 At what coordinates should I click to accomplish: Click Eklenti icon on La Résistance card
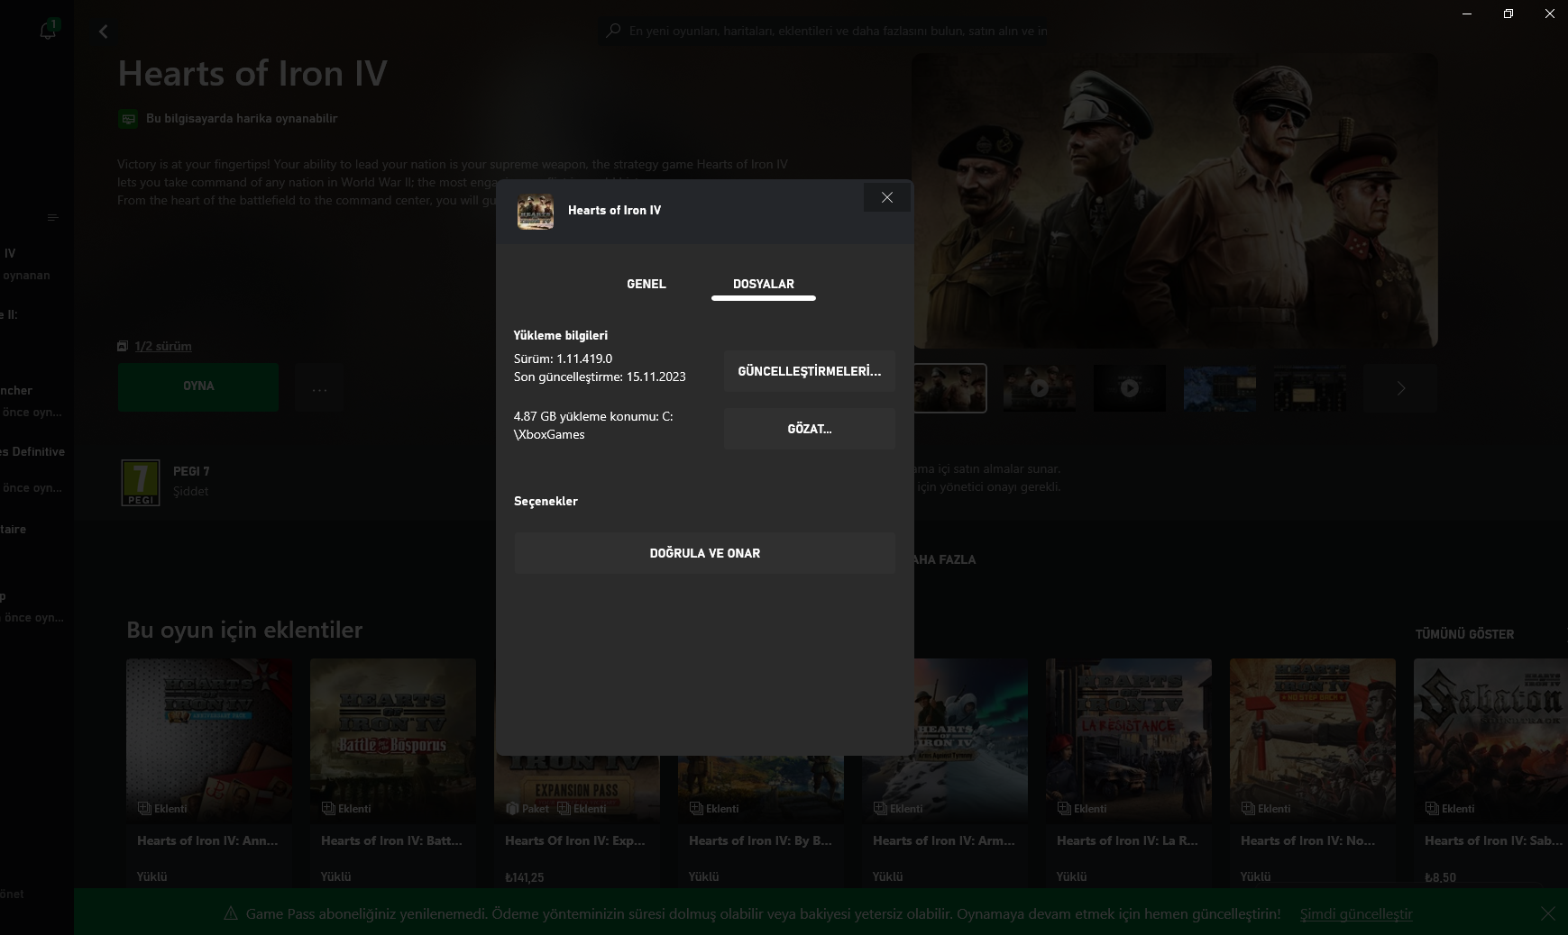pos(1064,808)
